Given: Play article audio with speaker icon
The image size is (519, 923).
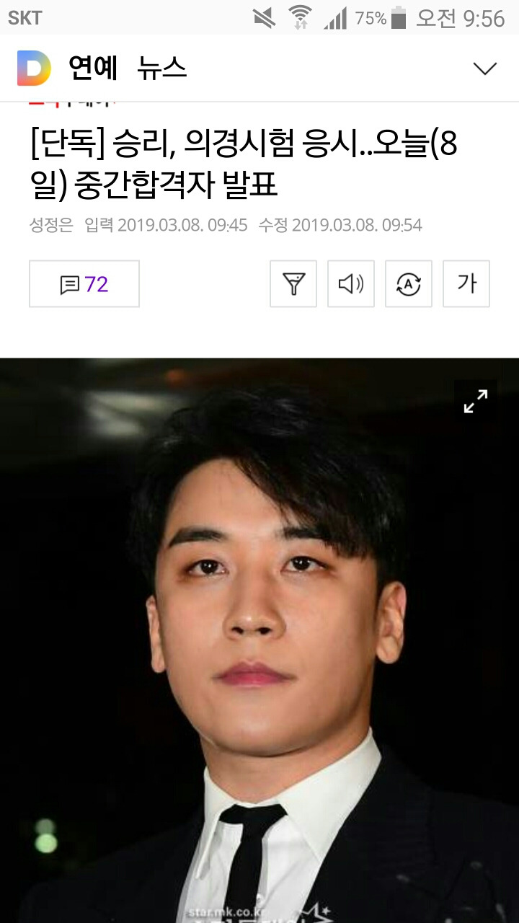Looking at the screenshot, I should [351, 284].
